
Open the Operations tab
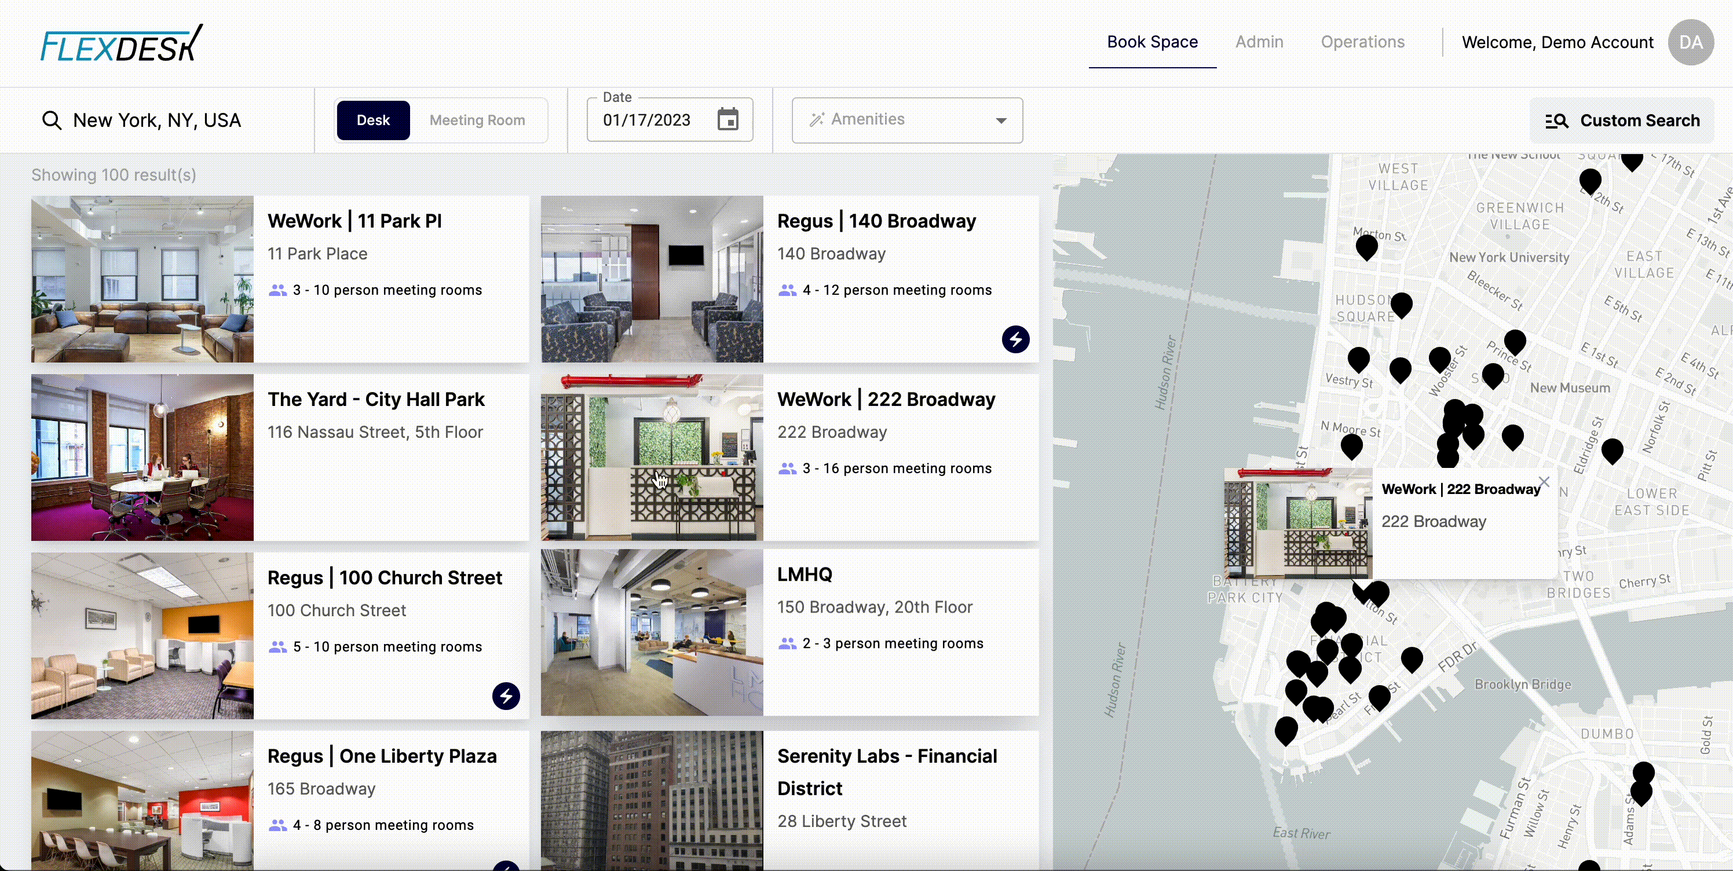[x=1362, y=42]
